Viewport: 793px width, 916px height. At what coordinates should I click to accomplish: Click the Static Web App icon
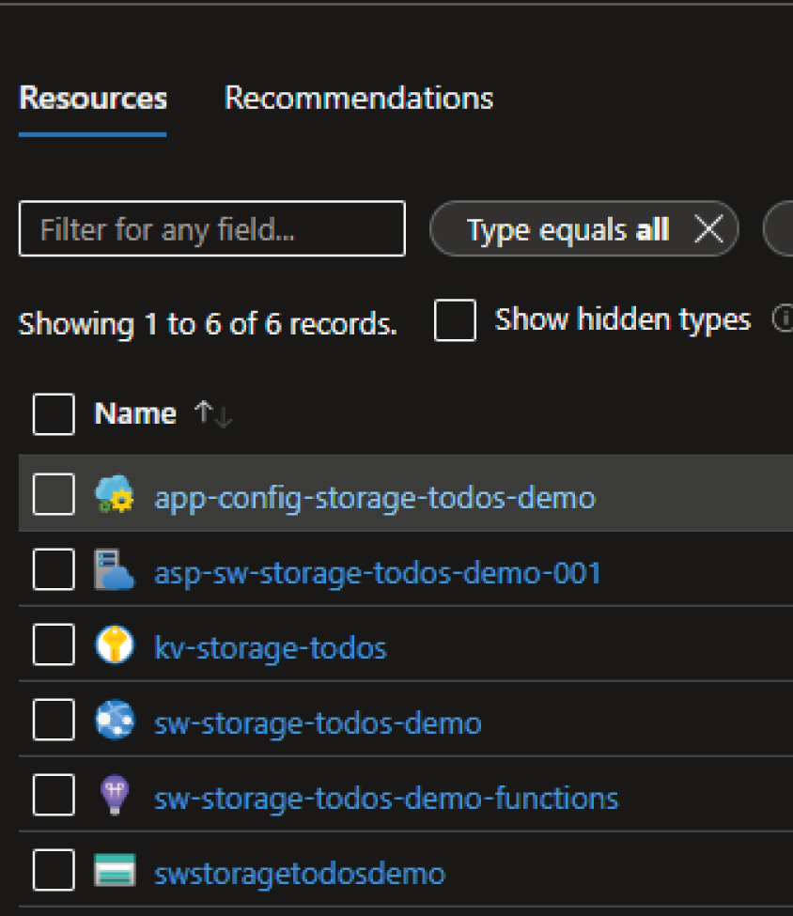click(116, 722)
